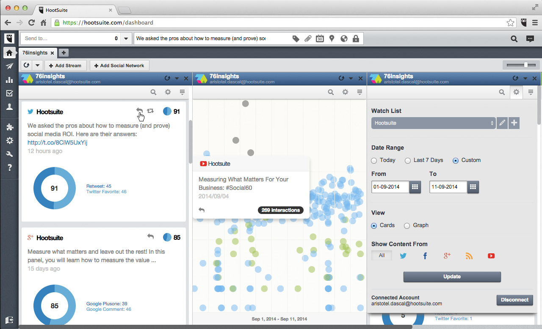Open Assignments checkmark icon in sidebar

[x=9, y=93]
